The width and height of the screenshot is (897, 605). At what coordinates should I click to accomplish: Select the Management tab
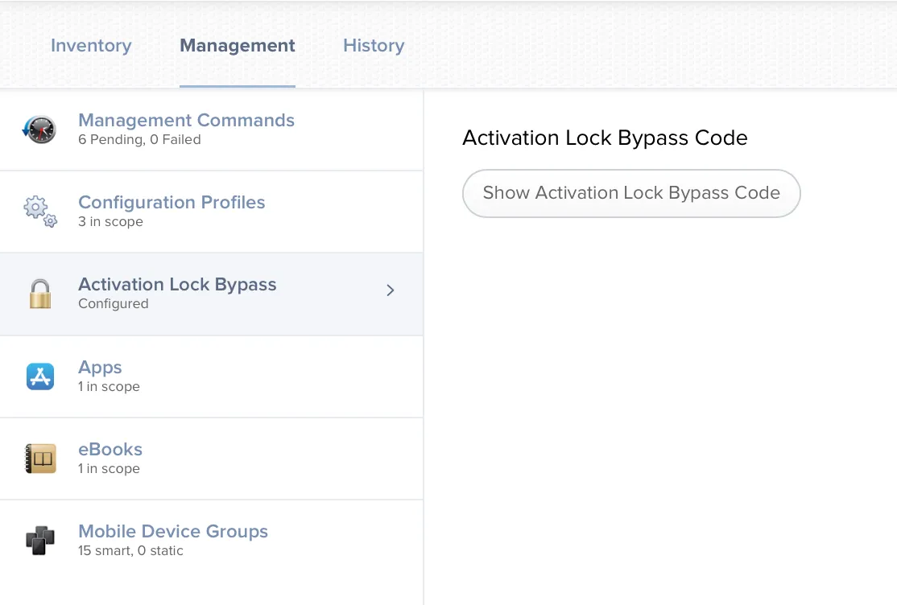(x=237, y=46)
